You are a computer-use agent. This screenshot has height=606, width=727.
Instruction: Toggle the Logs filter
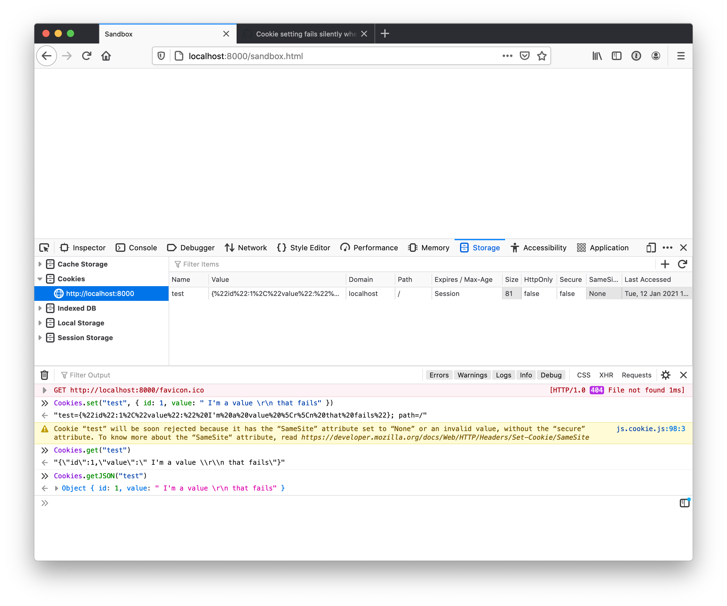pyautogui.click(x=503, y=375)
